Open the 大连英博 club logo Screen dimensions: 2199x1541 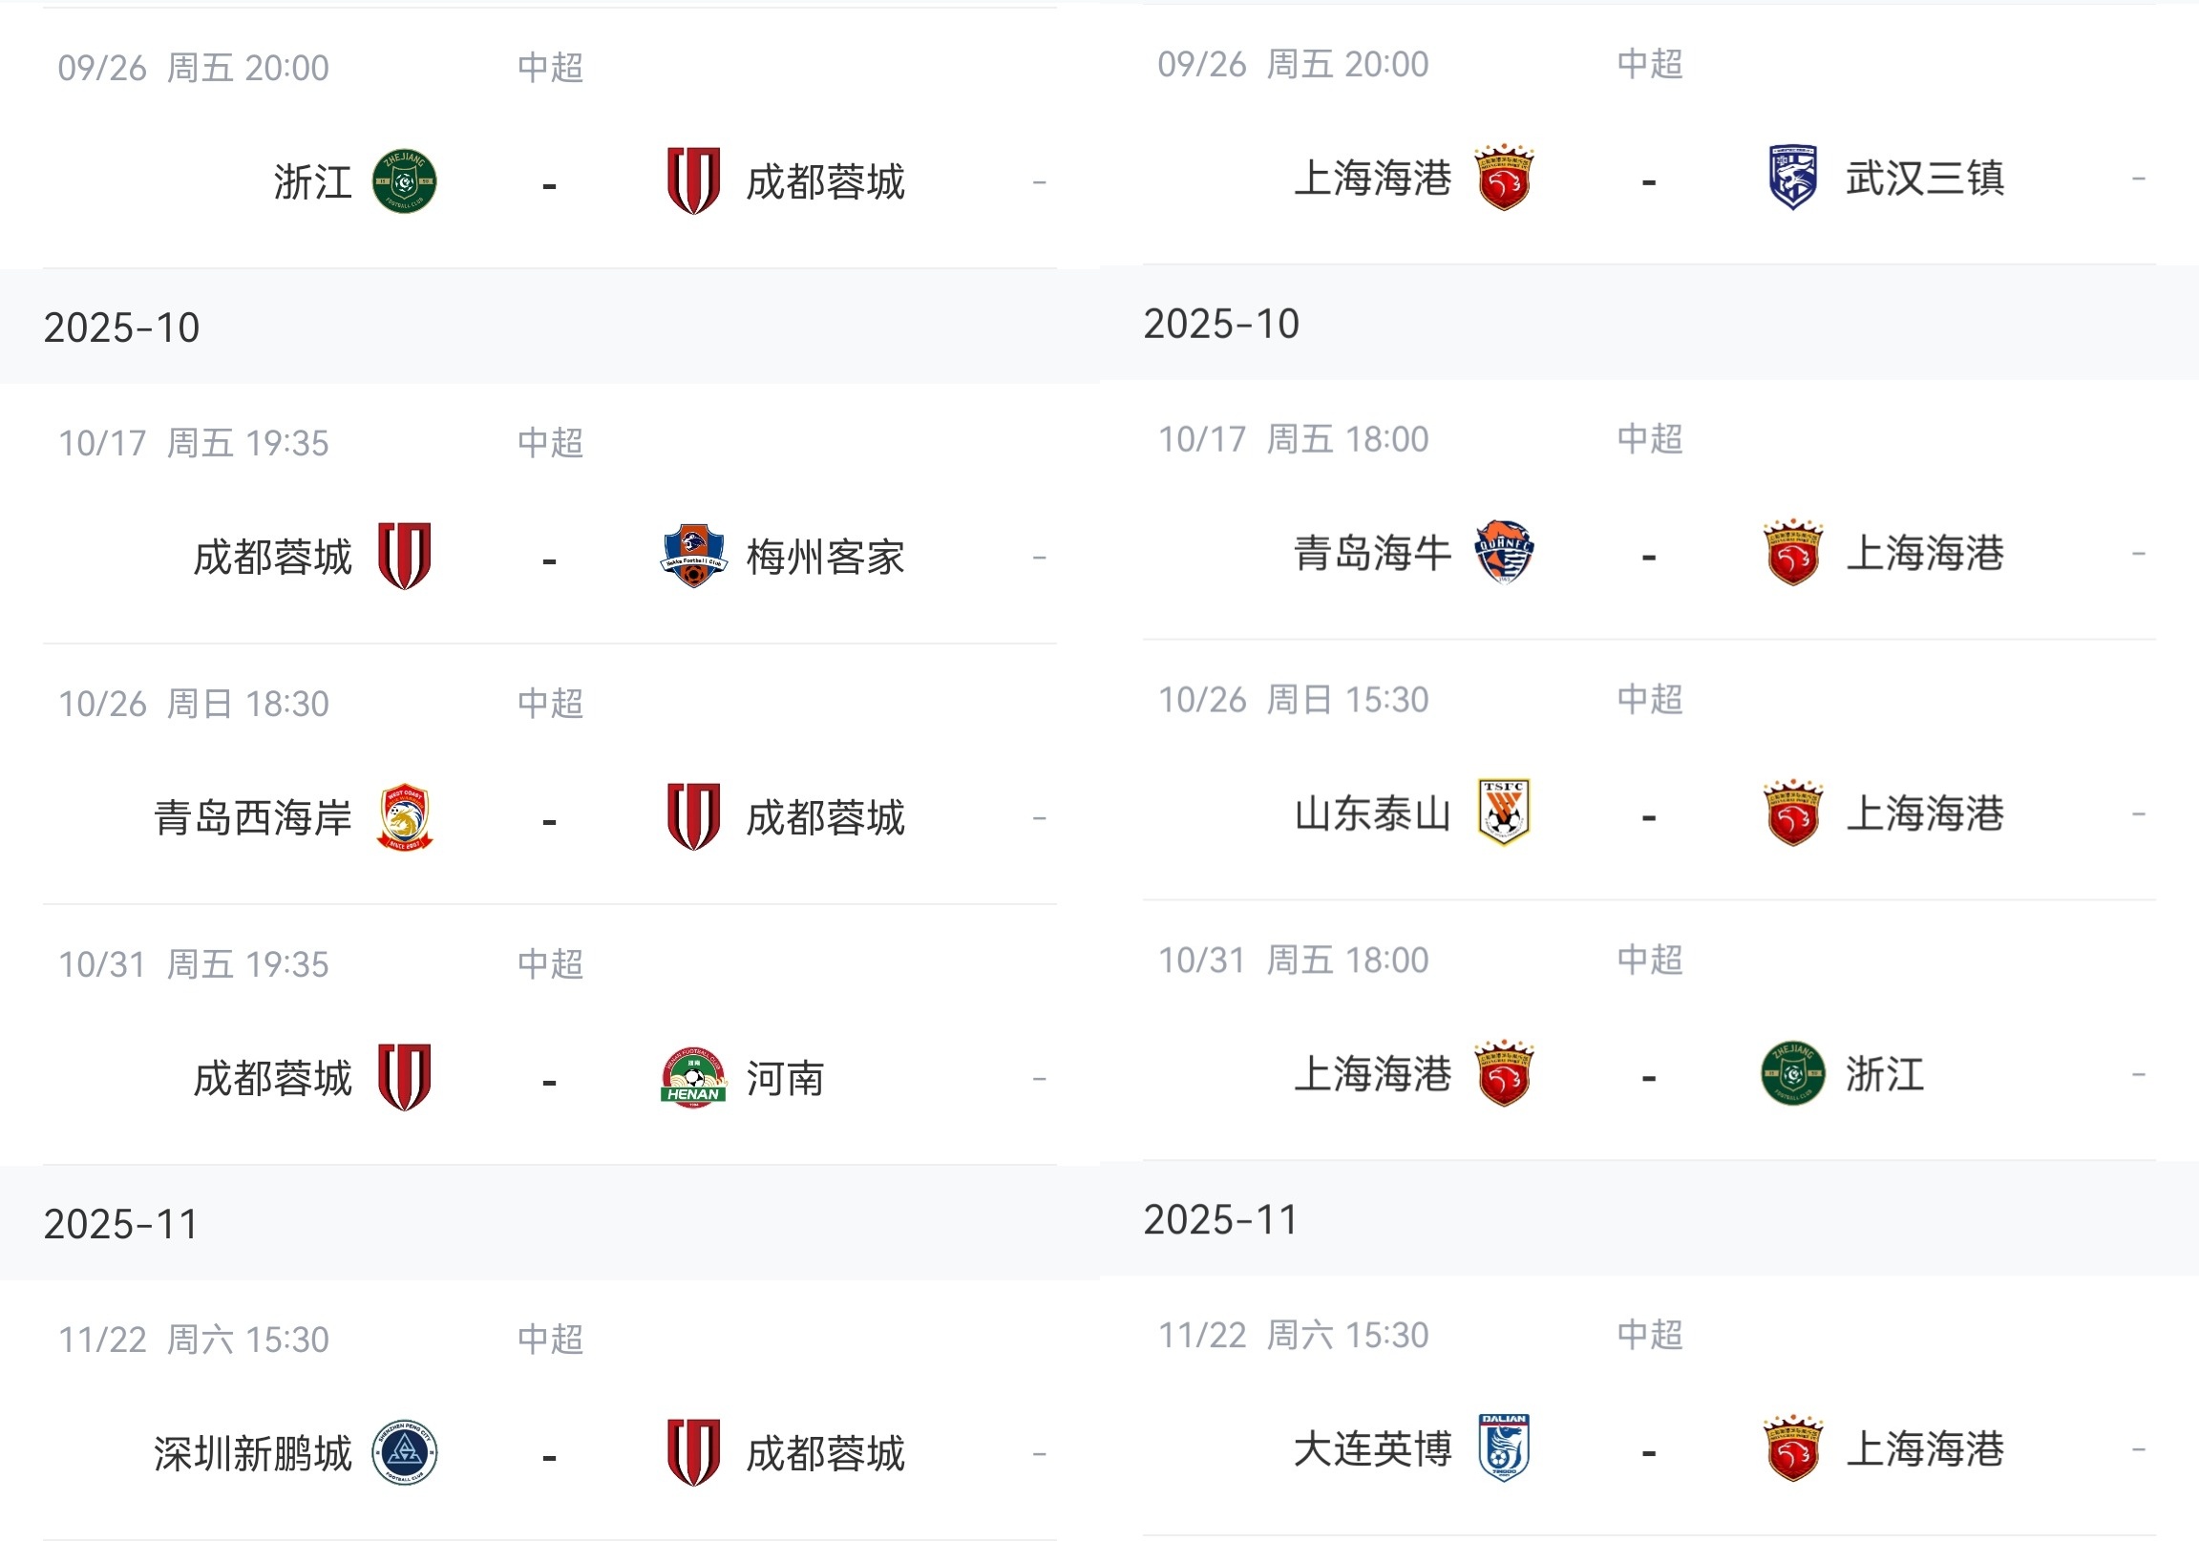[x=1504, y=1448]
